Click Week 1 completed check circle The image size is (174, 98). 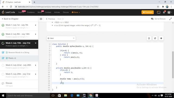(3, 25)
